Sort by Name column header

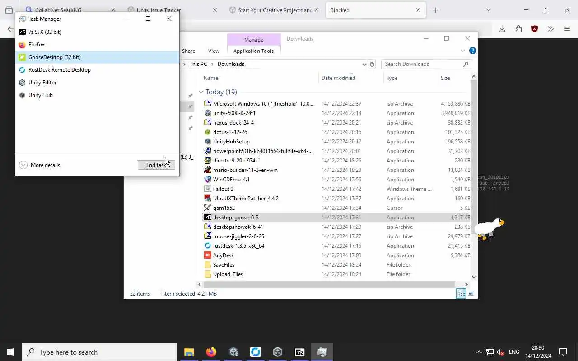[x=211, y=78]
